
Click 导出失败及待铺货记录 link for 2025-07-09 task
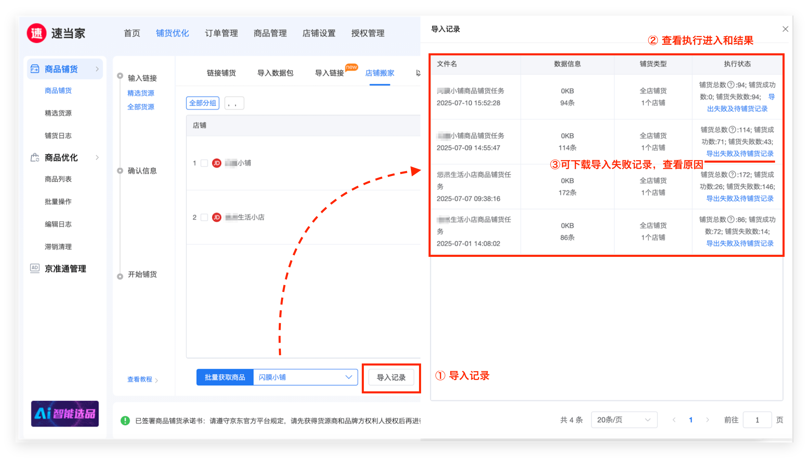point(740,154)
